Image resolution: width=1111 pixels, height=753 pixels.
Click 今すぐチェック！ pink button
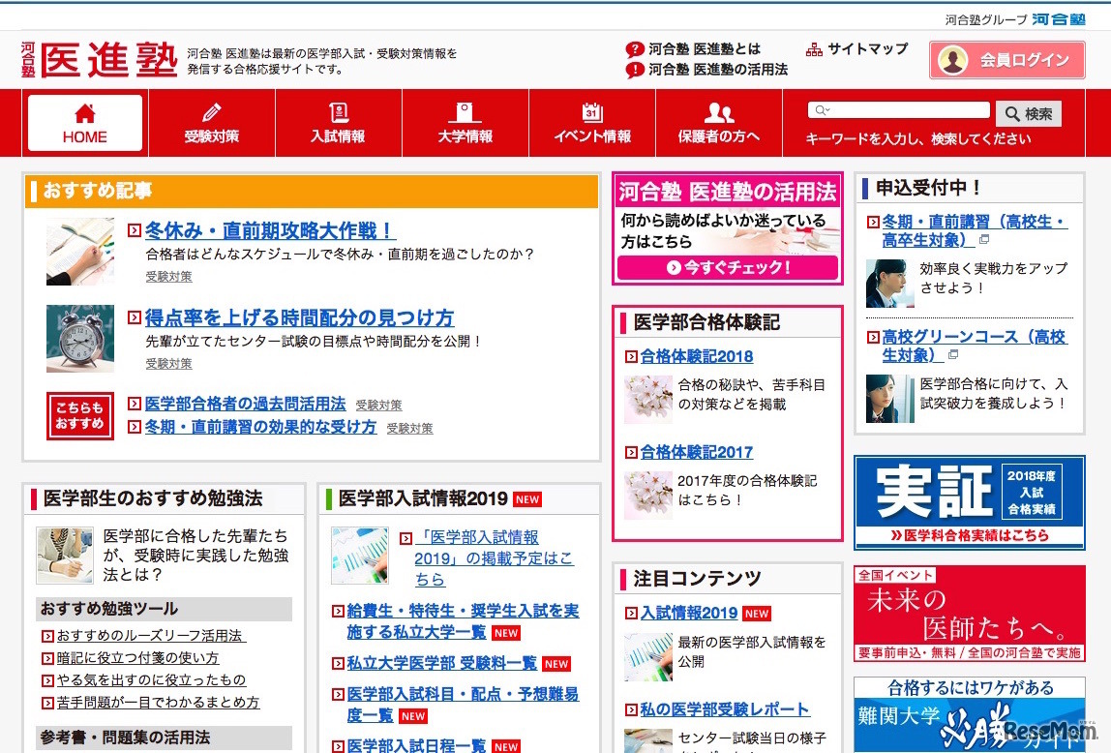[728, 268]
